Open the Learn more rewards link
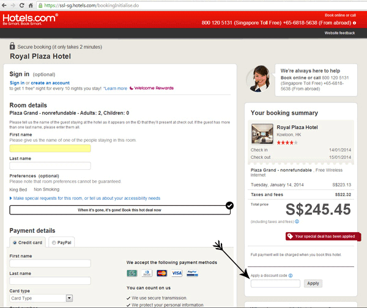The image size is (367, 308). pos(116,89)
